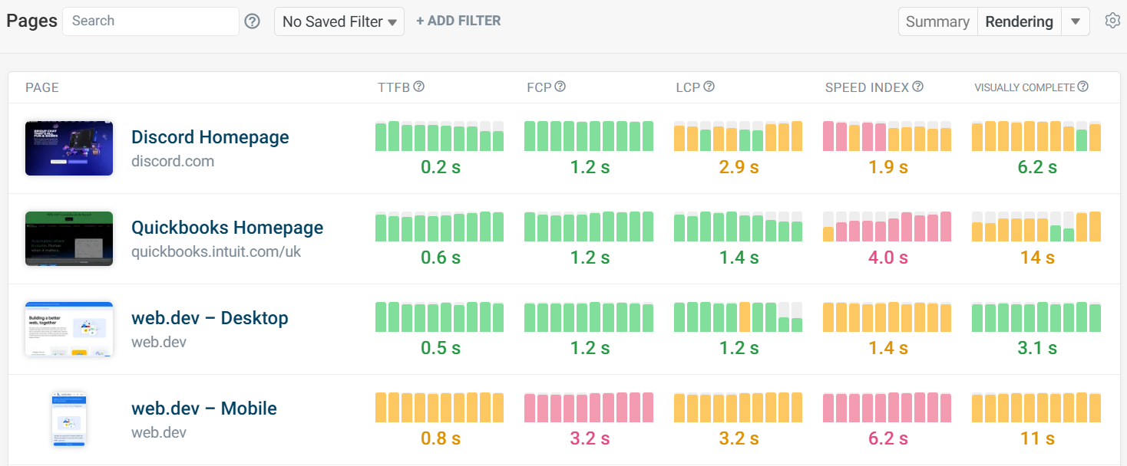Open the Discord Homepage page details
Image resolution: width=1127 pixels, height=466 pixels.
tap(210, 136)
